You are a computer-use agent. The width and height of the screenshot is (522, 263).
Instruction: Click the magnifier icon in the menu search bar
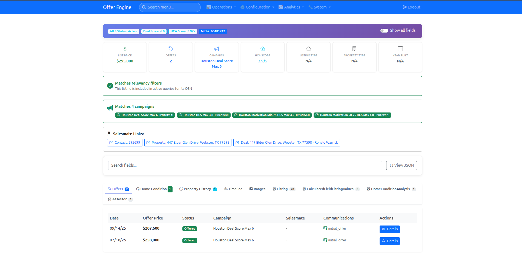click(x=144, y=7)
